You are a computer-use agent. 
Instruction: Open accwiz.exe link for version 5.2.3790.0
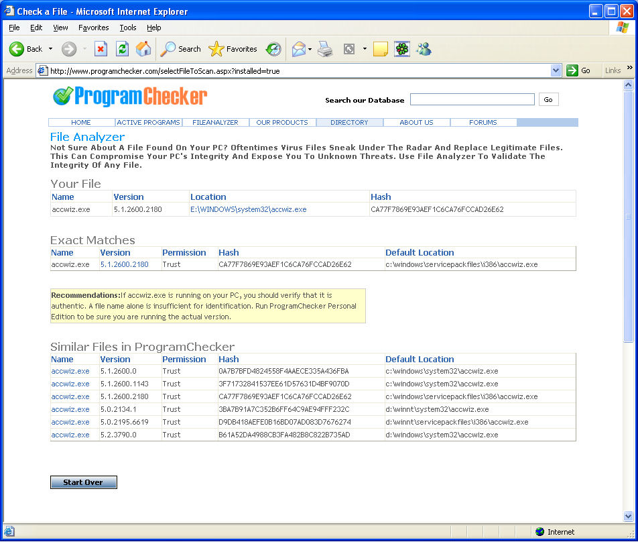(70, 435)
